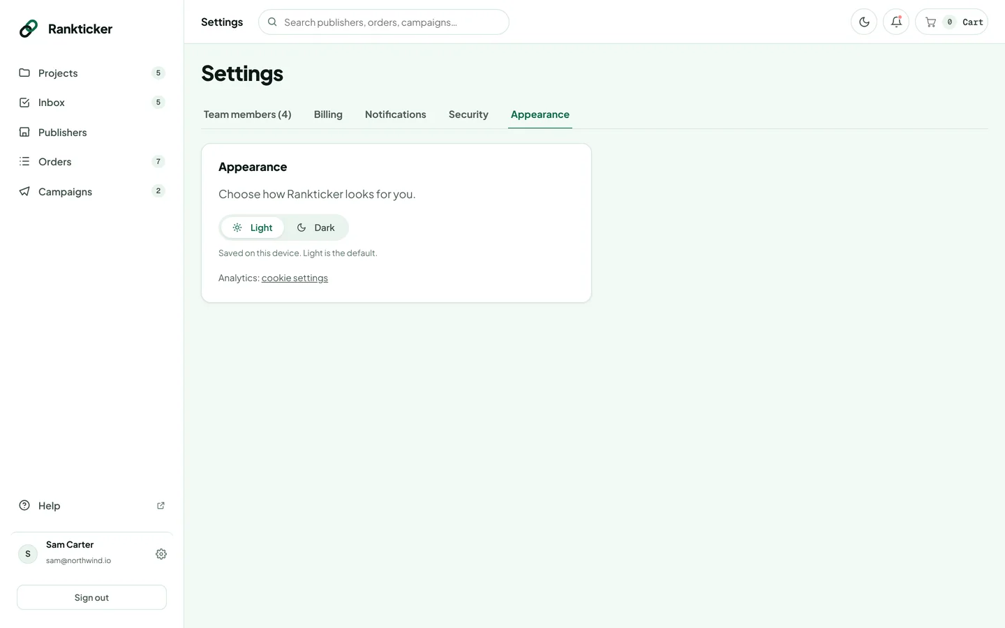The height and width of the screenshot is (628, 1005).
Task: Click the Orders count badge 7
Action: (x=158, y=162)
